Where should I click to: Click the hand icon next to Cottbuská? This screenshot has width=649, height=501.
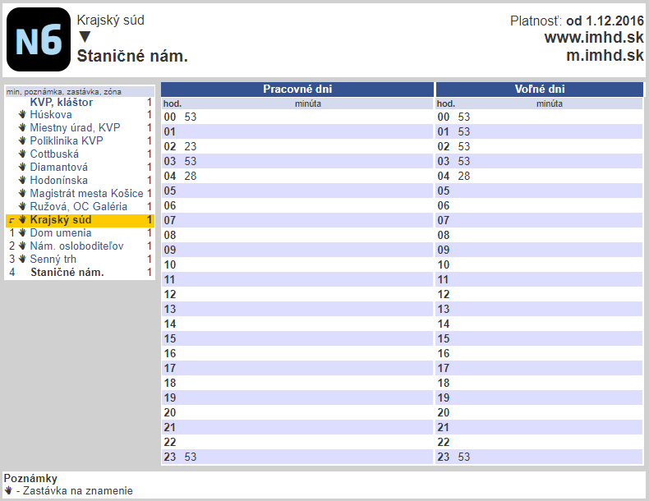(22, 154)
